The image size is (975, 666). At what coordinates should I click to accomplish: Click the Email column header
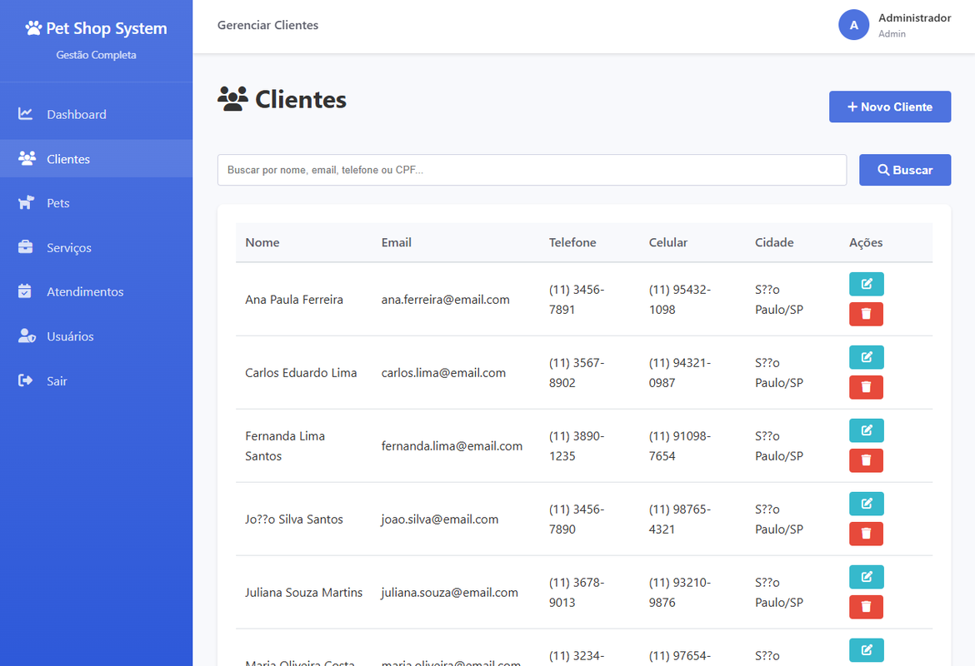[396, 242]
